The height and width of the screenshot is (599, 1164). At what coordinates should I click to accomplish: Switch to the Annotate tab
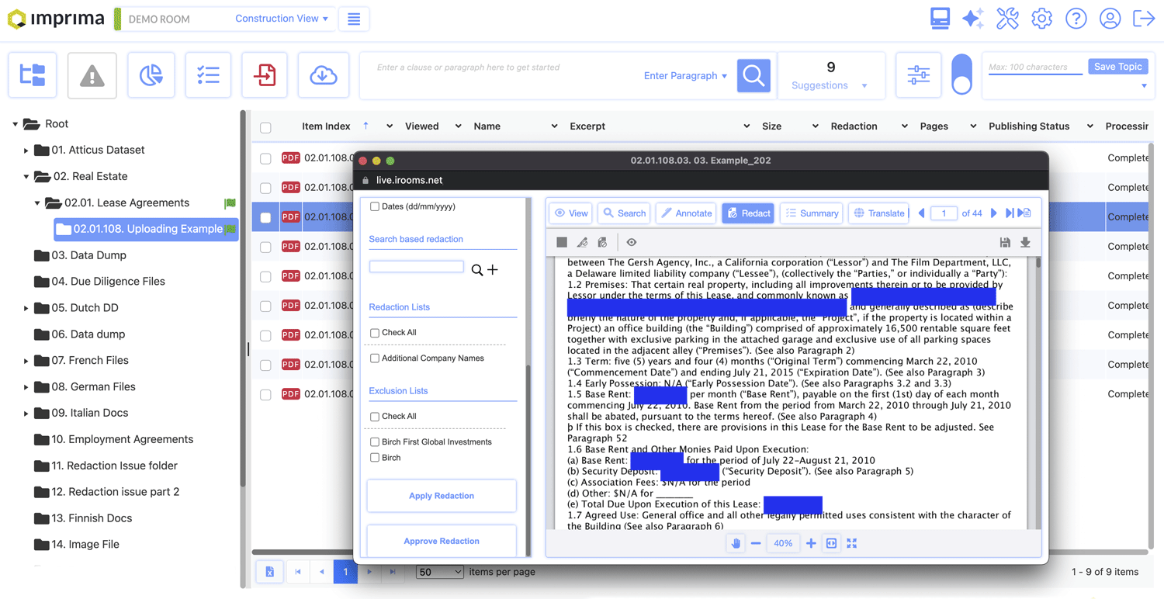pos(686,213)
